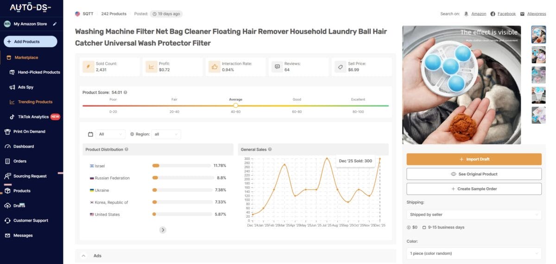Viewport: 556px width, 264px height.
Task: Click My Amazon Store name
Action: (30, 24)
